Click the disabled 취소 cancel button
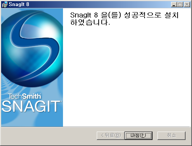This screenshot has height=146, width=192. pos(172,136)
